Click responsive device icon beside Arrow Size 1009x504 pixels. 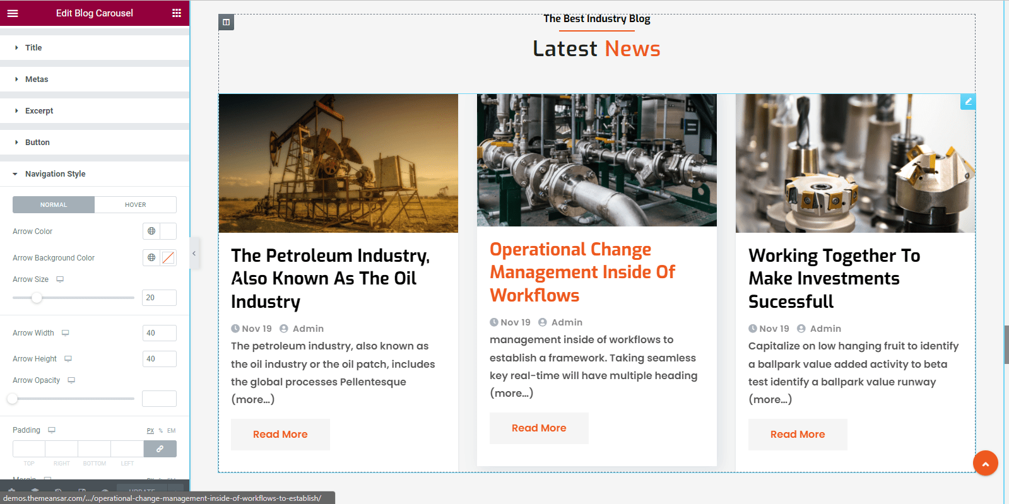coord(60,279)
